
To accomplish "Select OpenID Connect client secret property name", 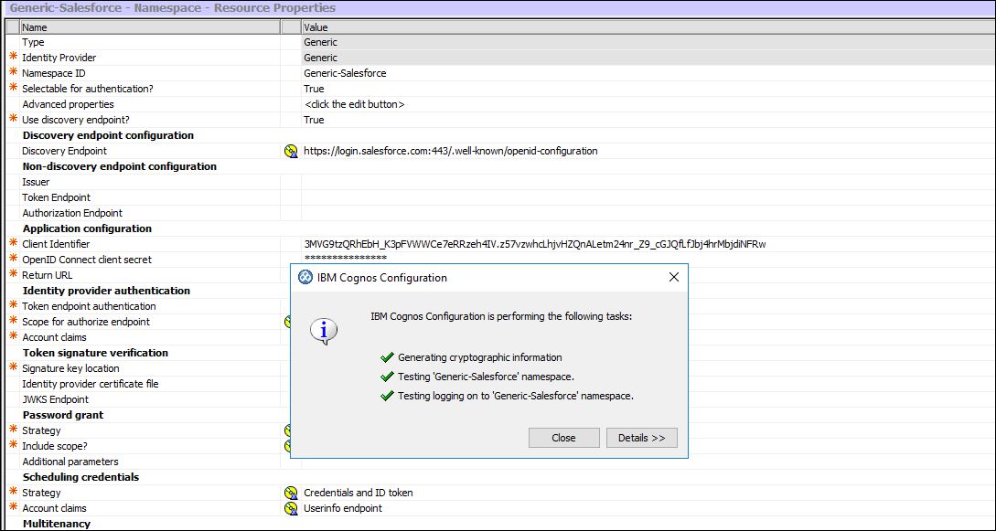I will (x=87, y=260).
